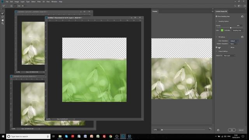This screenshot has width=249, height=140.
Task: Select the Zoom tool in toolbox
Action: (3, 23)
